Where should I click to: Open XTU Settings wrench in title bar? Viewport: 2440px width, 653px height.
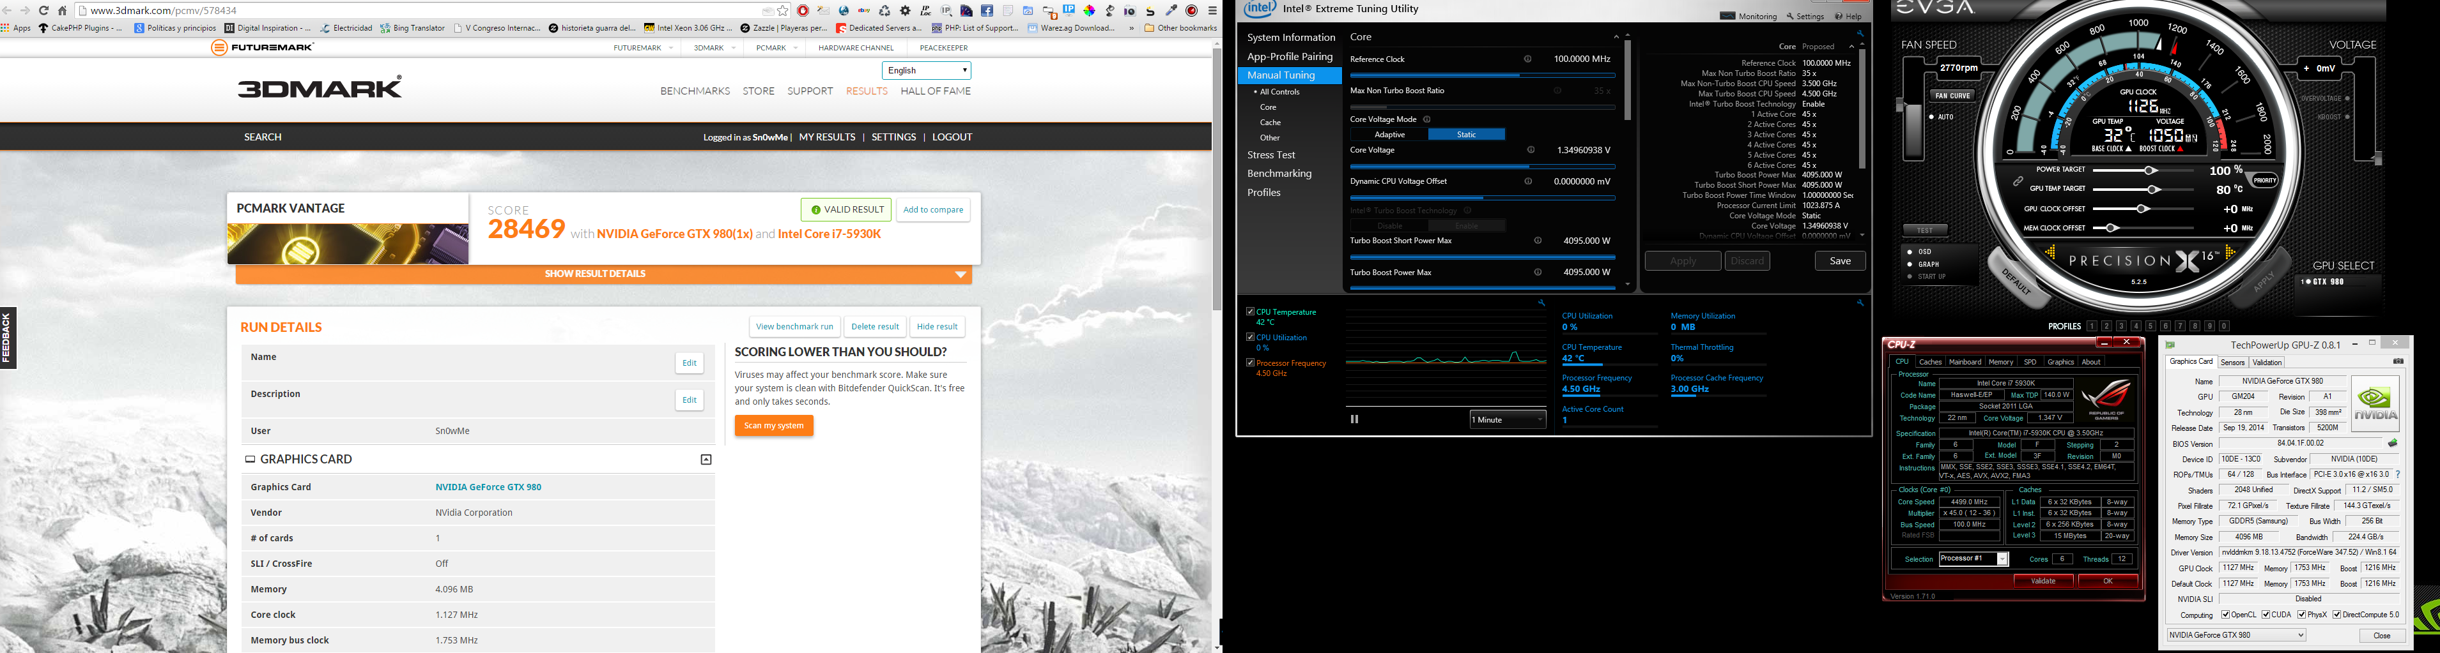[1805, 16]
